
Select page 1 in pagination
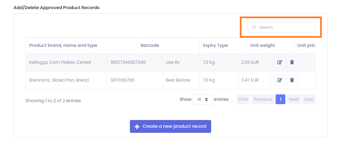pos(280,99)
